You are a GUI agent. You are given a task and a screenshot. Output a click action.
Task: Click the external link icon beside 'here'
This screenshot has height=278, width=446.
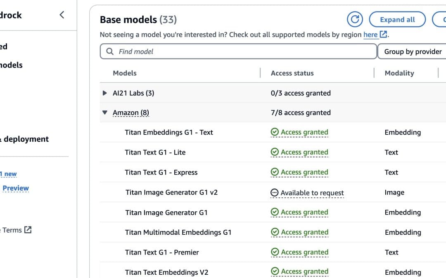coord(383,35)
